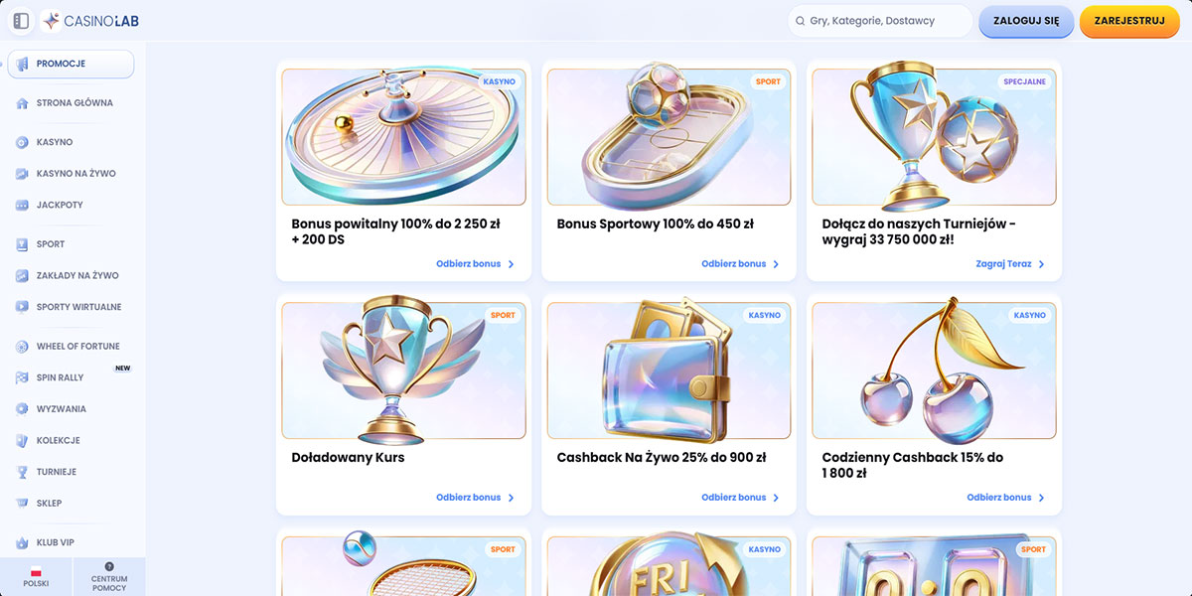Focus the Gry, Kategorie, Dostawcy search field

(880, 21)
